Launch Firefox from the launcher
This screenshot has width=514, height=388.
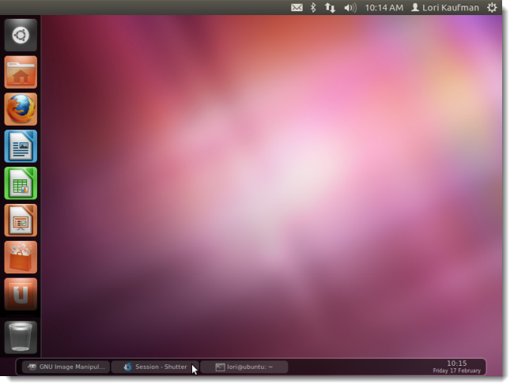click(x=21, y=109)
